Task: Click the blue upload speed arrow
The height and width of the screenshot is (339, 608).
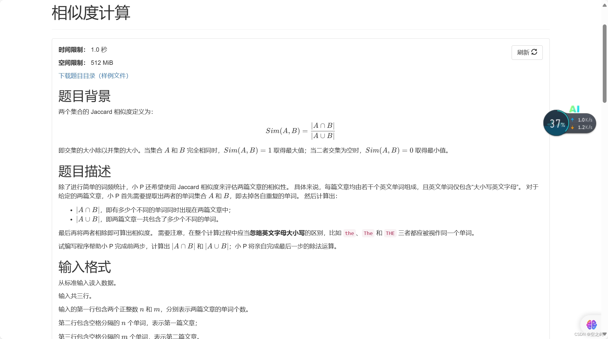Action: point(572,120)
